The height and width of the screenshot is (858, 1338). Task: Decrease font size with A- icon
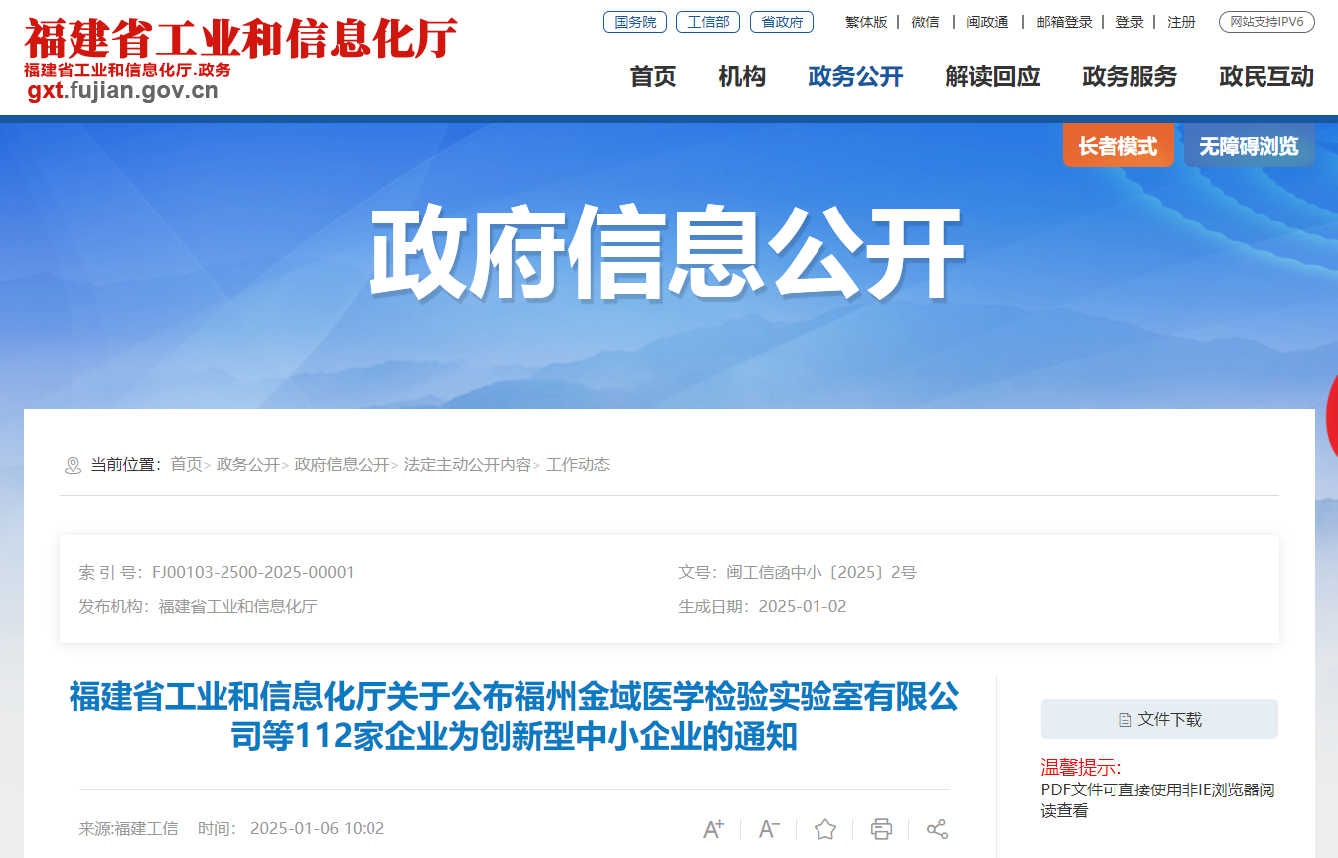(770, 829)
